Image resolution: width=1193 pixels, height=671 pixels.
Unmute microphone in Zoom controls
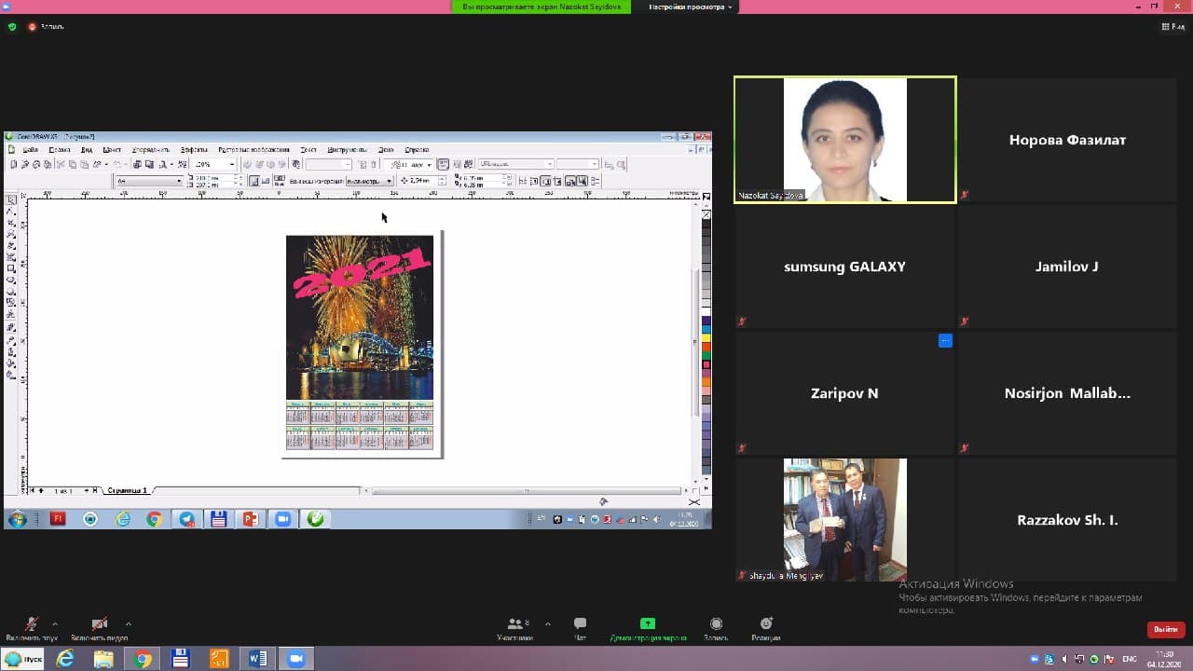(x=31, y=628)
